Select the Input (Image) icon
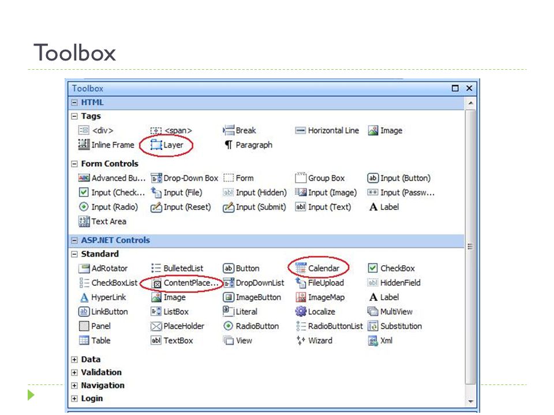 [x=301, y=193]
